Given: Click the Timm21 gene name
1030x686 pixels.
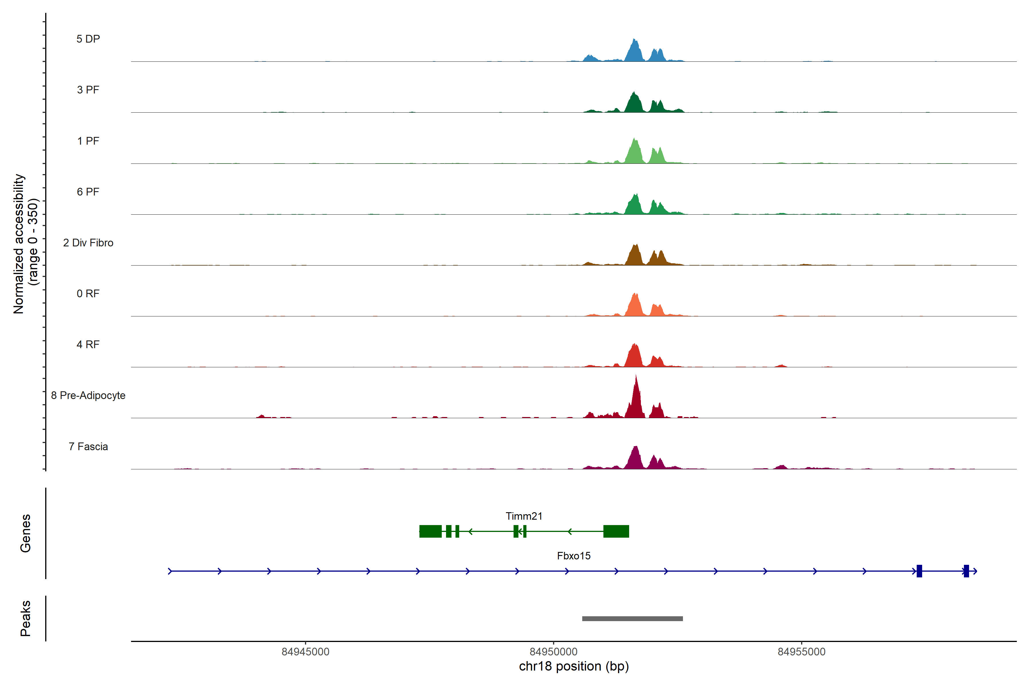Looking at the screenshot, I should click(x=524, y=516).
